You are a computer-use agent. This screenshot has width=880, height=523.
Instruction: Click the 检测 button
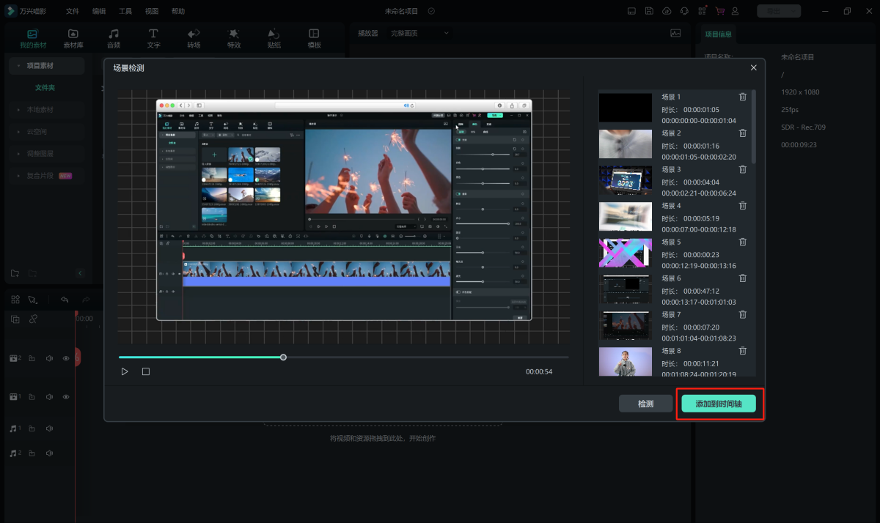[x=645, y=404]
